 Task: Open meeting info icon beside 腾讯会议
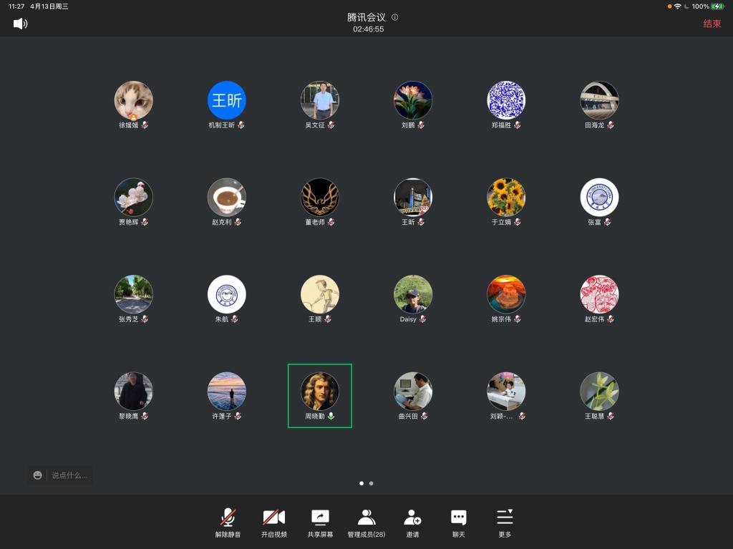395,17
